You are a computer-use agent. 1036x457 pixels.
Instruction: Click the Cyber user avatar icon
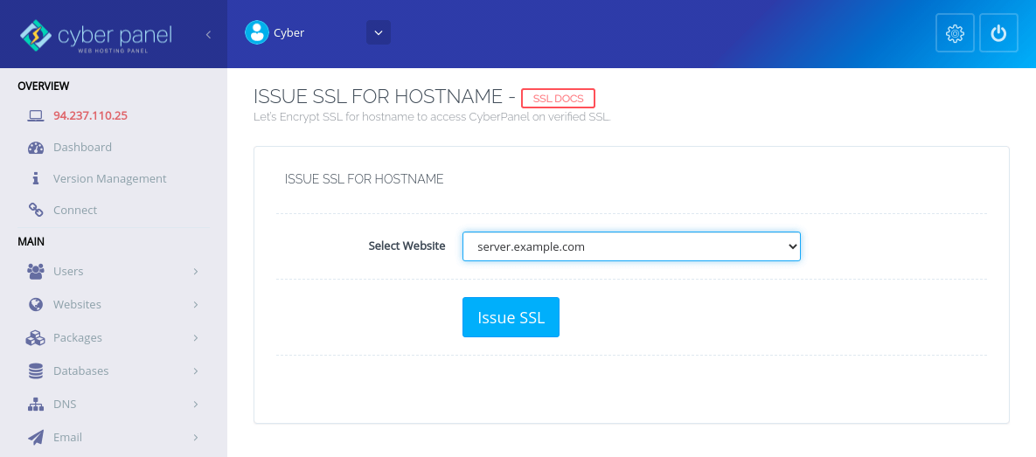pos(257,32)
